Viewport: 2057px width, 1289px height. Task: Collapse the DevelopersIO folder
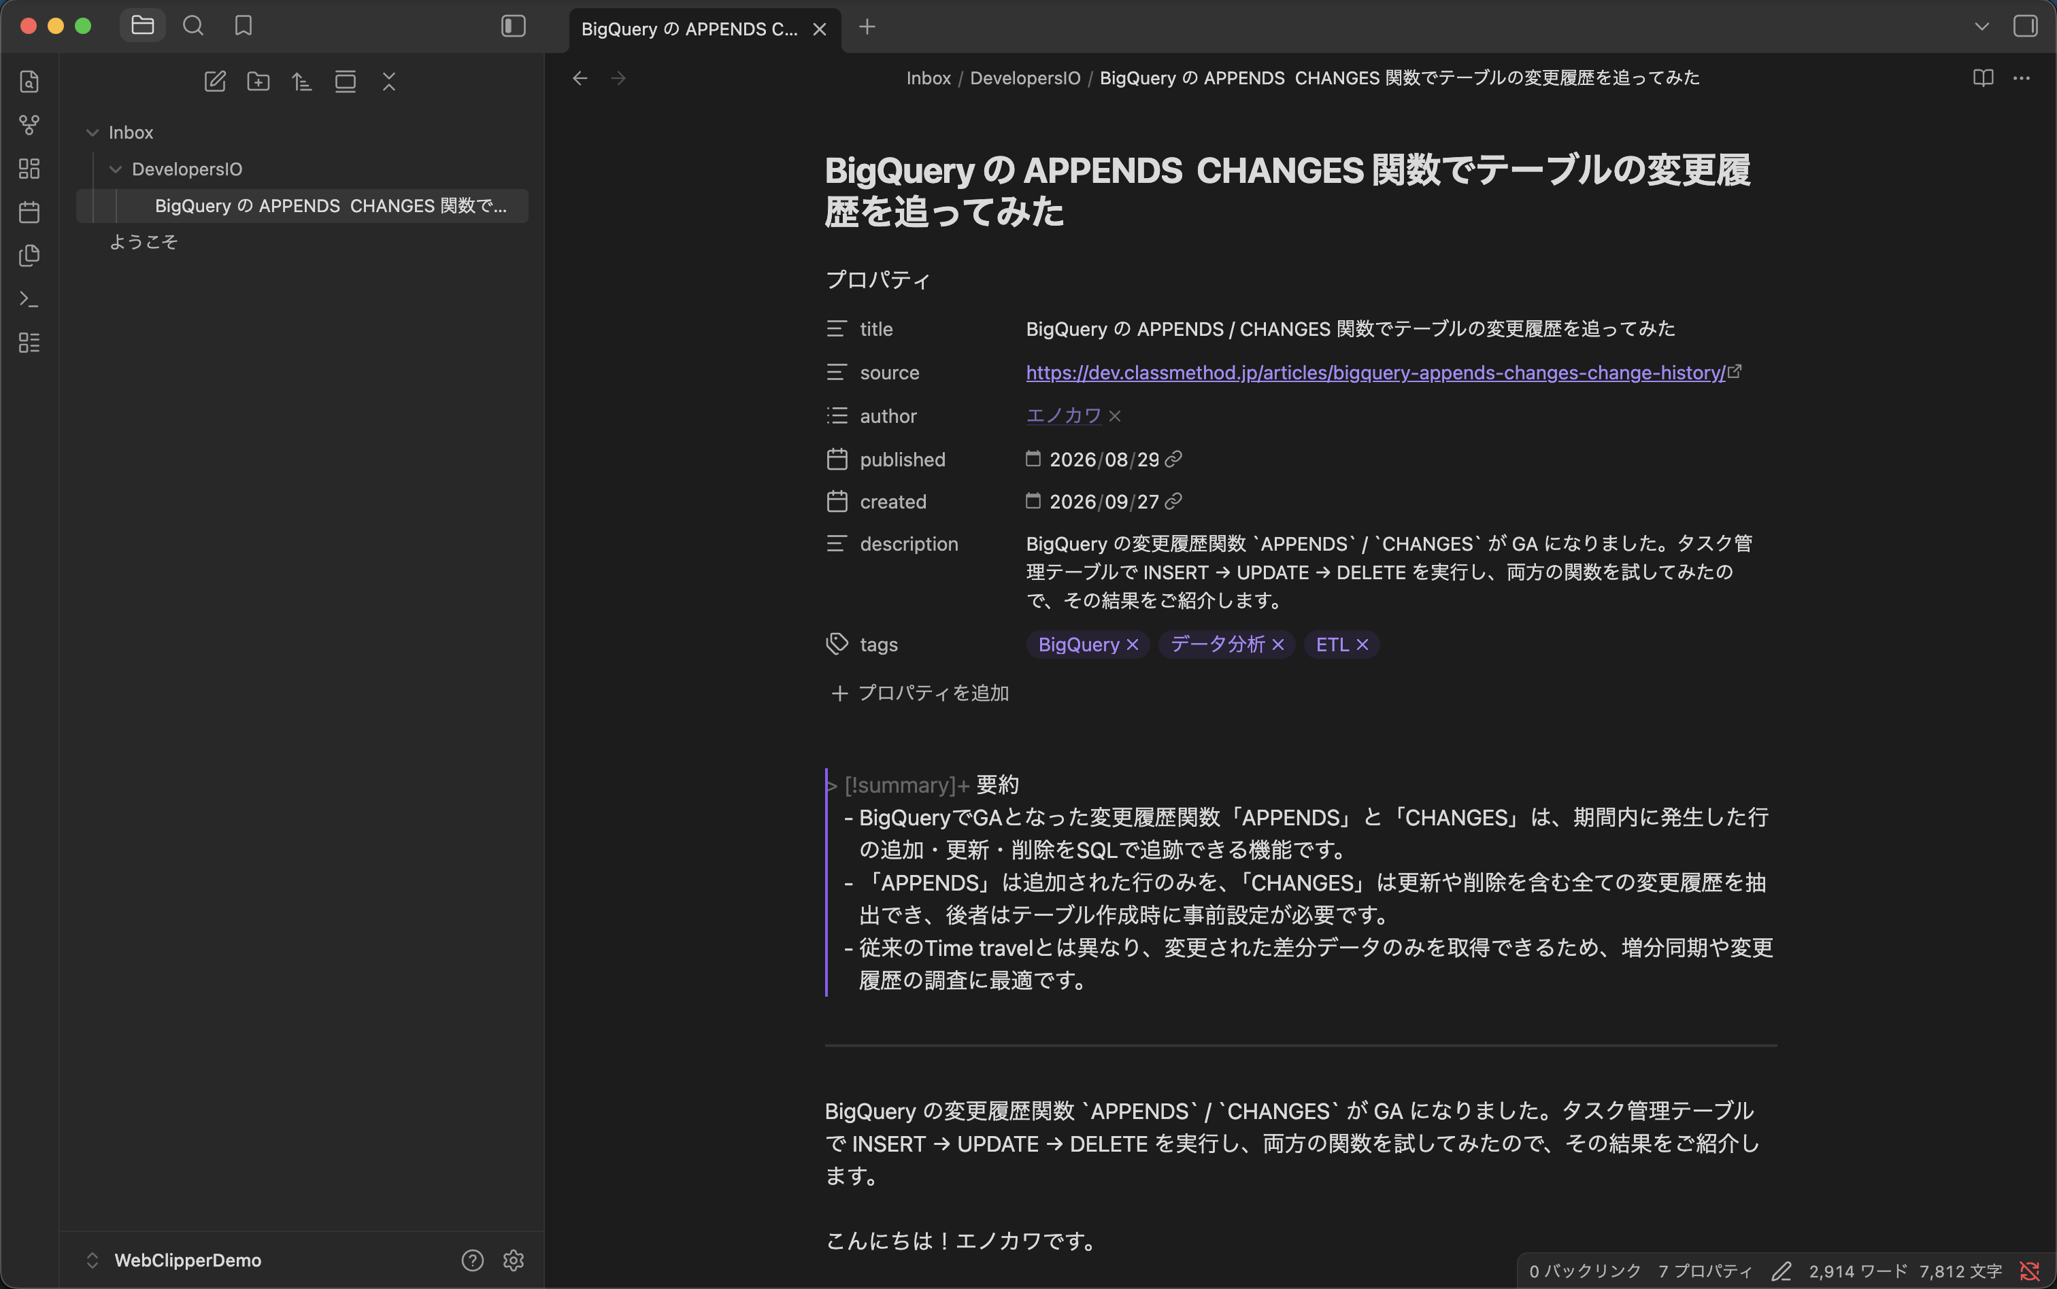(x=116, y=170)
